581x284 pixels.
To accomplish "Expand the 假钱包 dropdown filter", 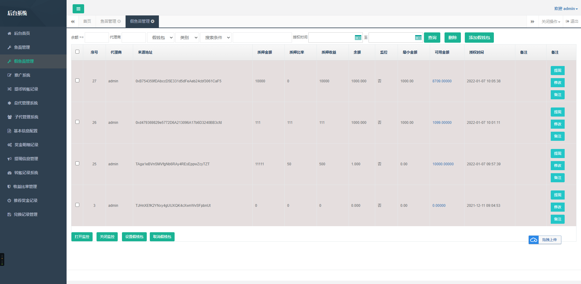I will pos(161,38).
